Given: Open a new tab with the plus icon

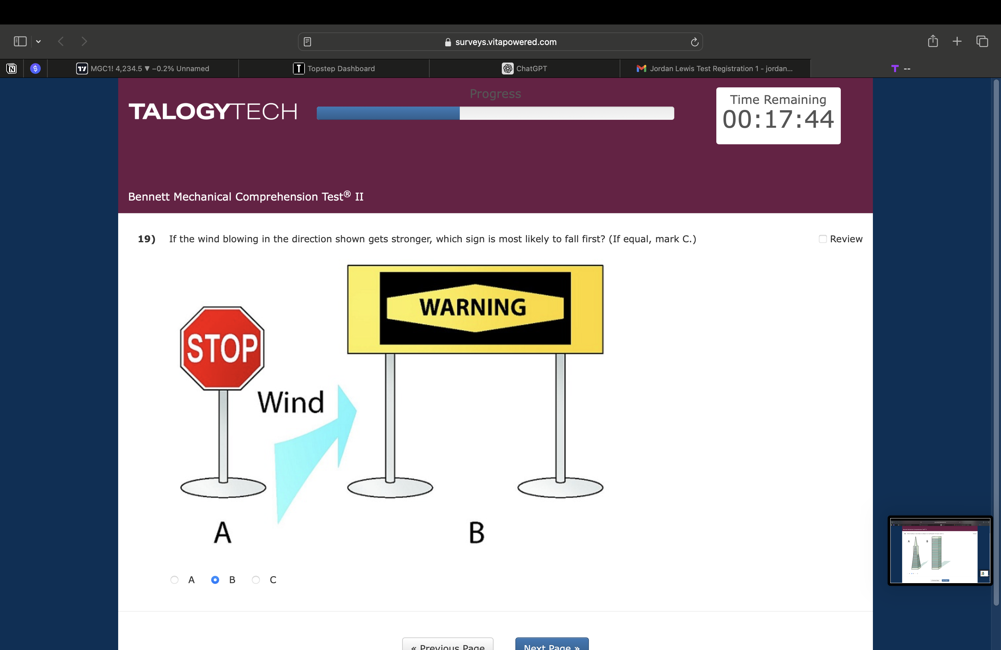Looking at the screenshot, I should (x=957, y=41).
